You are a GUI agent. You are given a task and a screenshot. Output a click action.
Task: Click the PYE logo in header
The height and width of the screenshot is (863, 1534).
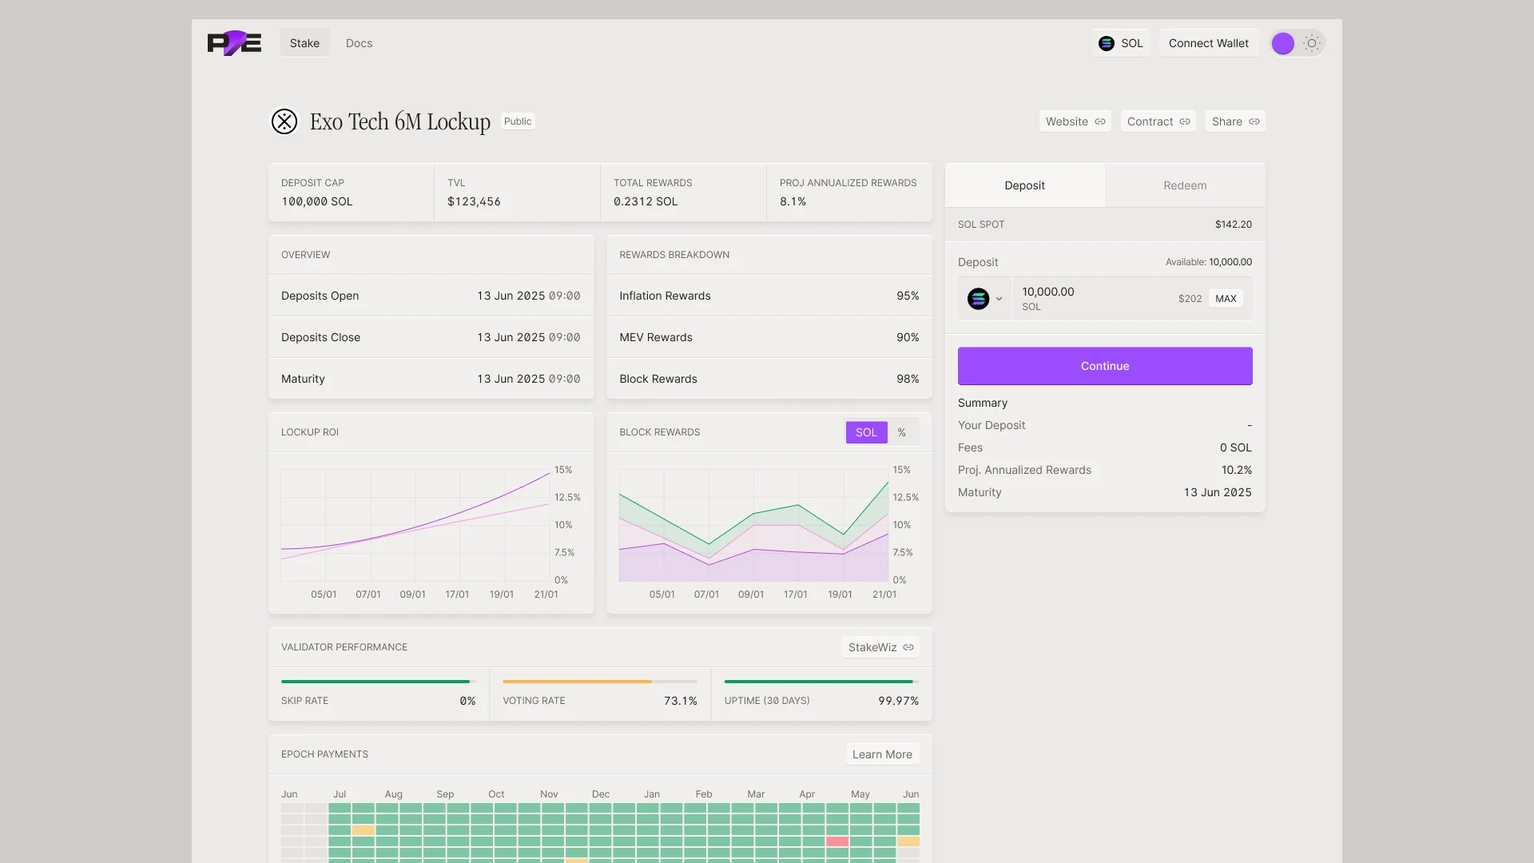(x=234, y=43)
